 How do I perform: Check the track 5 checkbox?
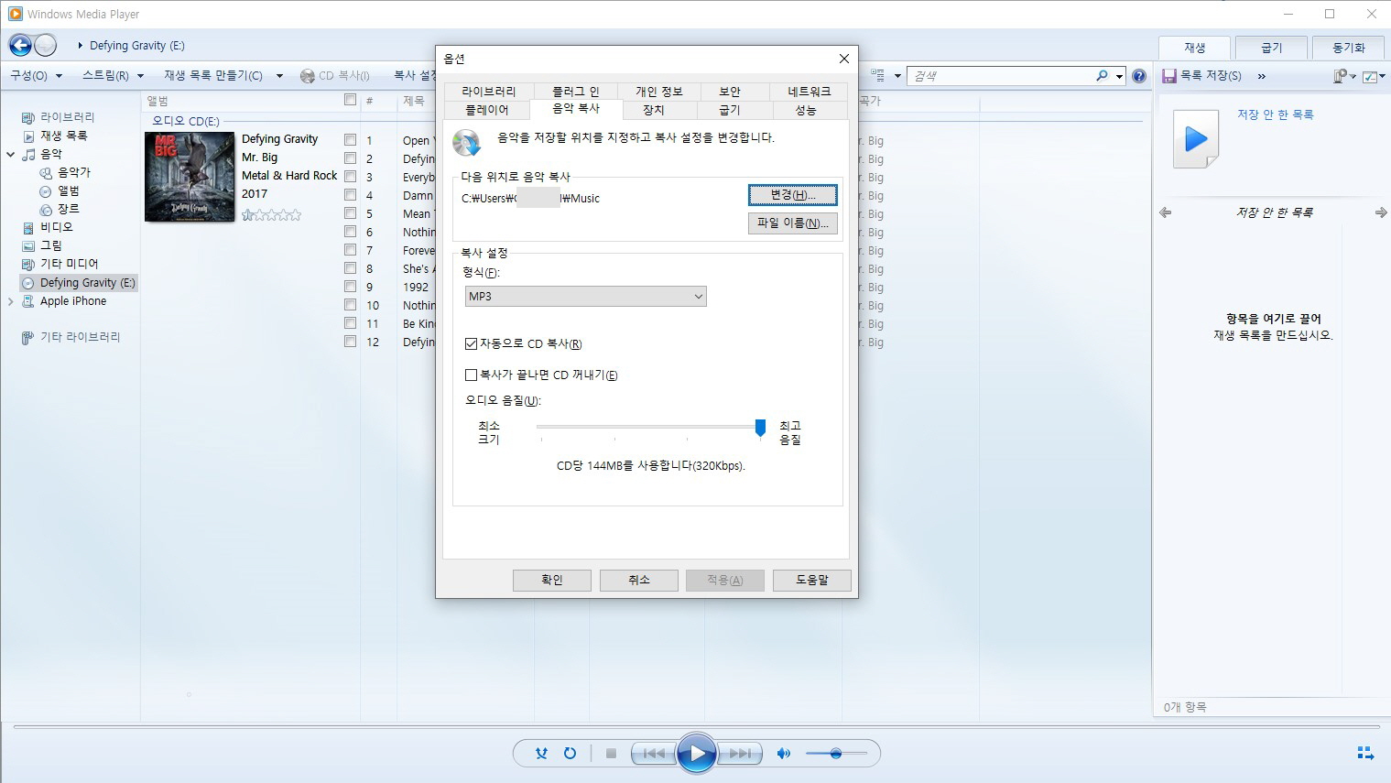[350, 213]
